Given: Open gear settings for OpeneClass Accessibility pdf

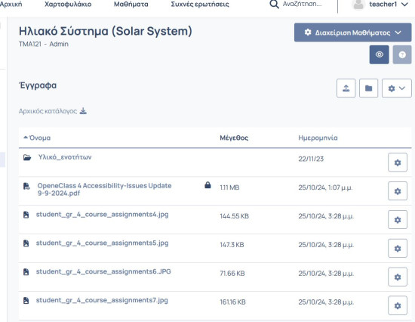Looking at the screenshot, I should point(398,191).
